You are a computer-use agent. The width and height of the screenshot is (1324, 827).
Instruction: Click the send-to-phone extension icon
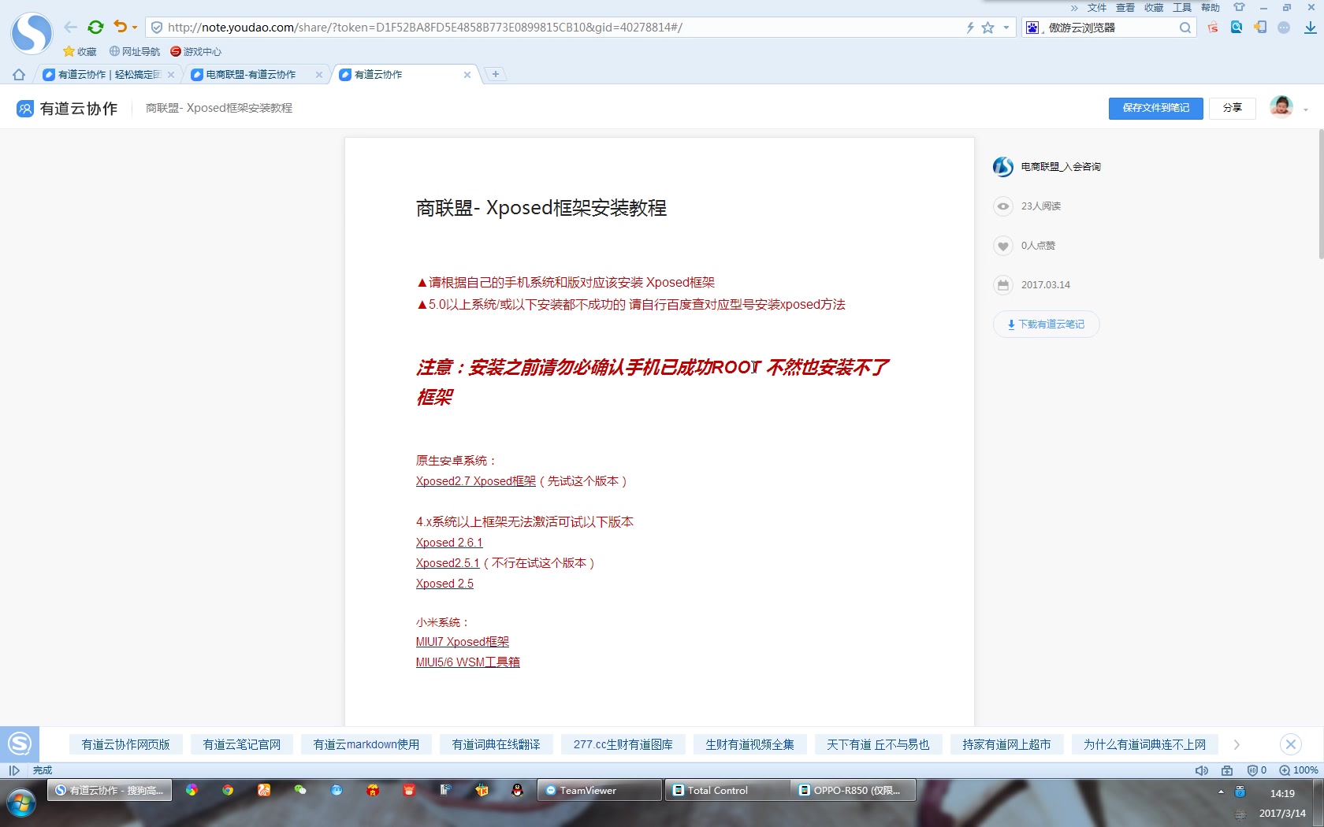1260,28
